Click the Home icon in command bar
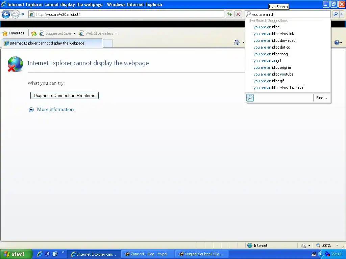Viewport: 346px width, 259px height. click(237, 42)
